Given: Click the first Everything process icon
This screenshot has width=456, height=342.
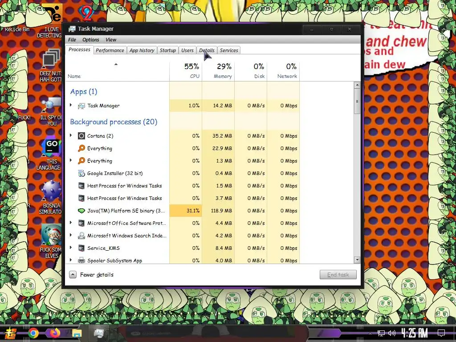Looking at the screenshot, I should pyautogui.click(x=81, y=148).
